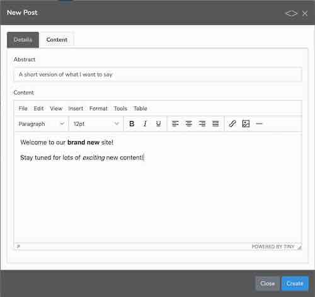Toggle italic formatting in the toolbar
This screenshot has width=315, height=297.
145,124
